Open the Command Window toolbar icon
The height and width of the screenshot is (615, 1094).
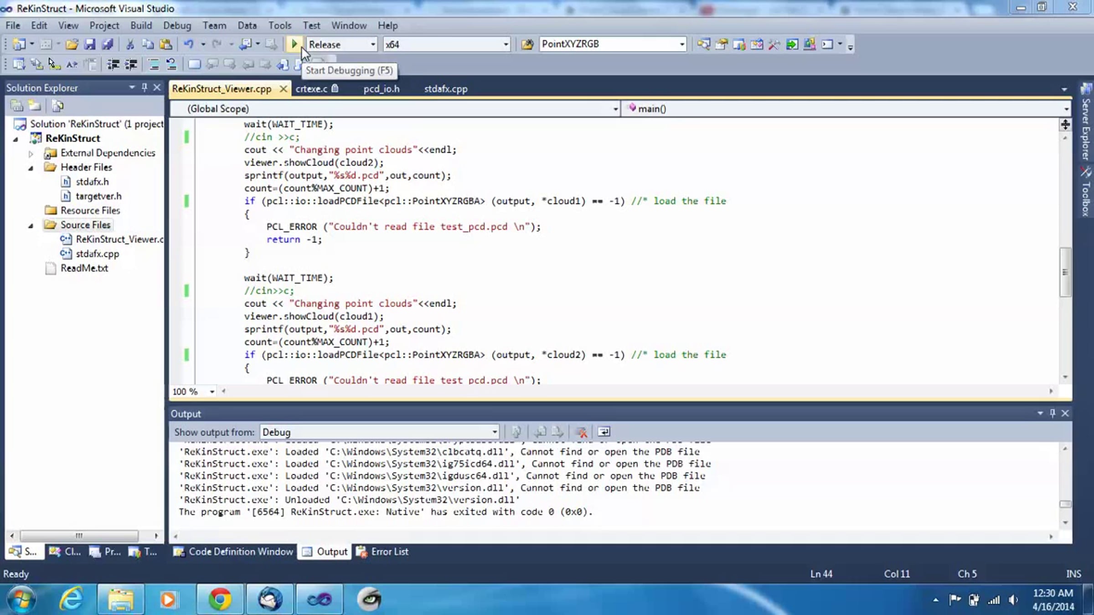827,44
